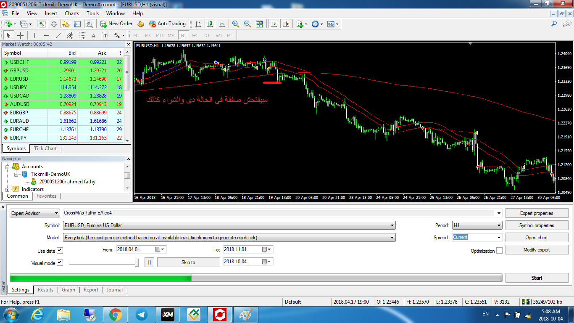This screenshot has height=323, width=574.
Task: Click the visual mode speed slider
Action: click(x=103, y=262)
